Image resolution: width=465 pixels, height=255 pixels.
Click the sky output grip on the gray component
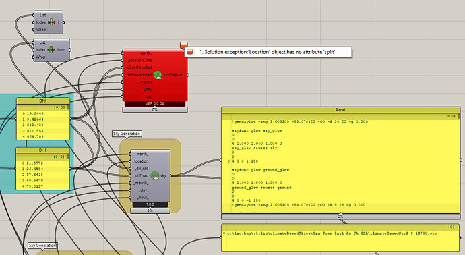click(170, 176)
